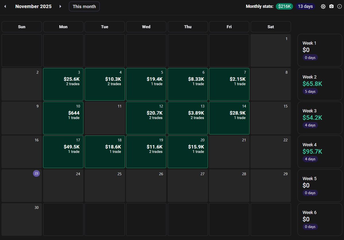Select the November 30 cell
The height and width of the screenshot is (240, 344).
click(x=22, y=219)
